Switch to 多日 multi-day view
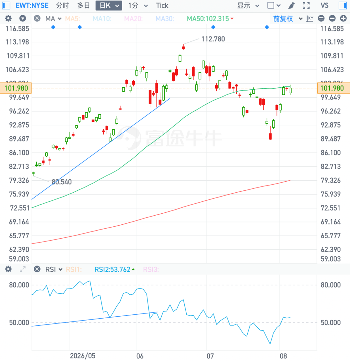Image resolution: width=350 pixels, height=362 pixels. click(x=83, y=5)
